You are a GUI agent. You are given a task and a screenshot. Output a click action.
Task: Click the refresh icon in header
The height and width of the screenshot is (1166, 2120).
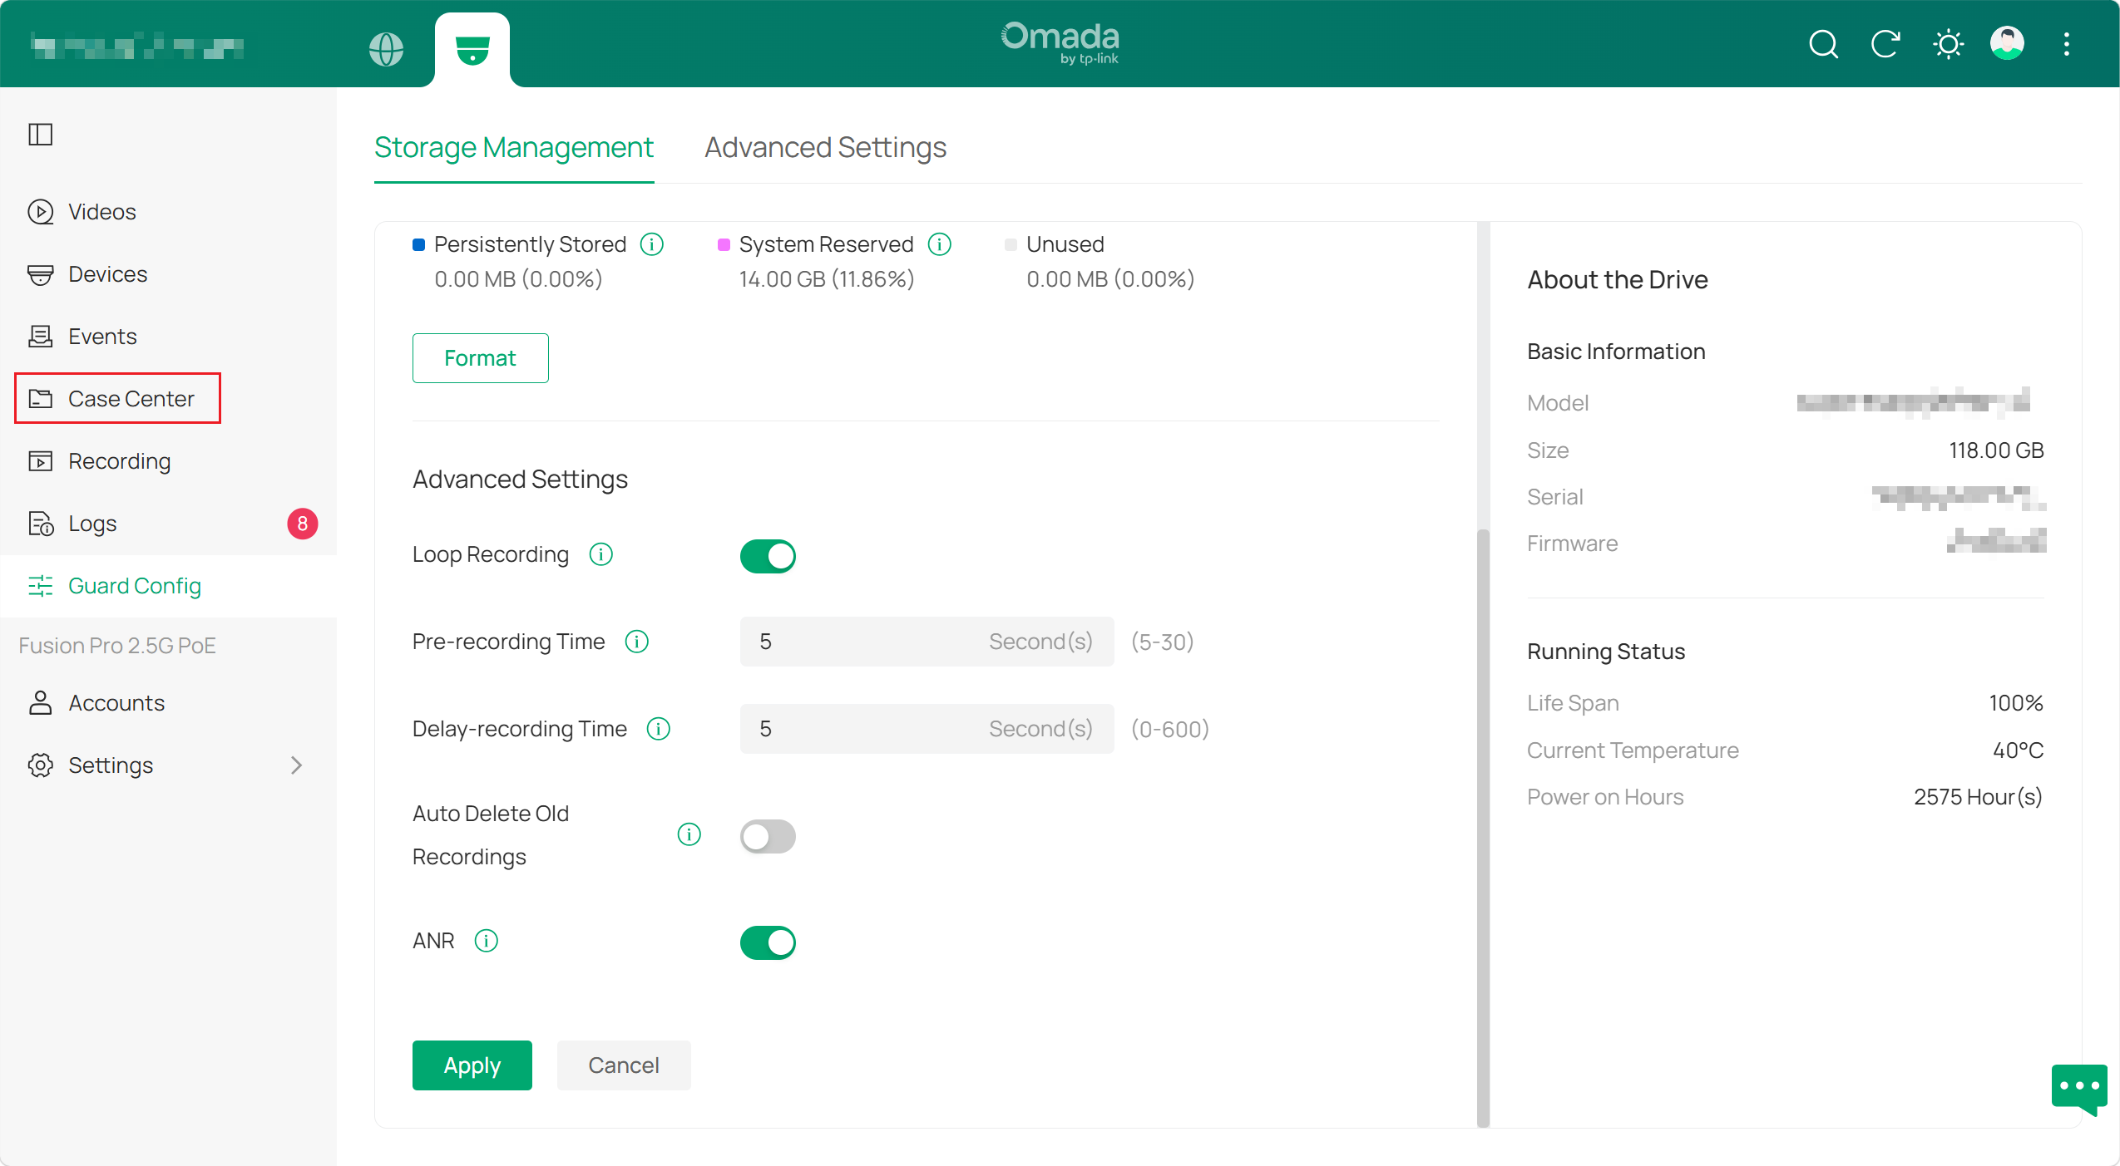(x=1885, y=44)
